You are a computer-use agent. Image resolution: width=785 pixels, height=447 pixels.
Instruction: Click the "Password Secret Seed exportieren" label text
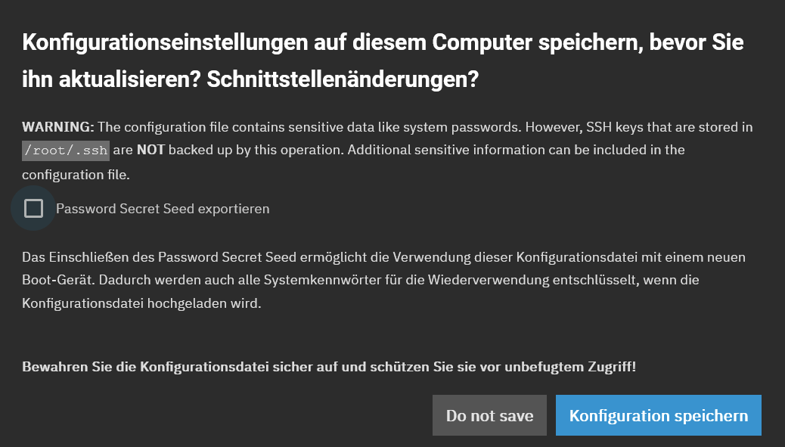[x=163, y=209]
